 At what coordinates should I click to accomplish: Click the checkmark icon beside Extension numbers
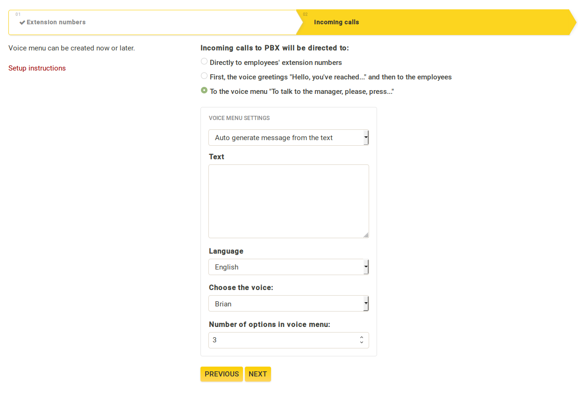[x=22, y=22]
